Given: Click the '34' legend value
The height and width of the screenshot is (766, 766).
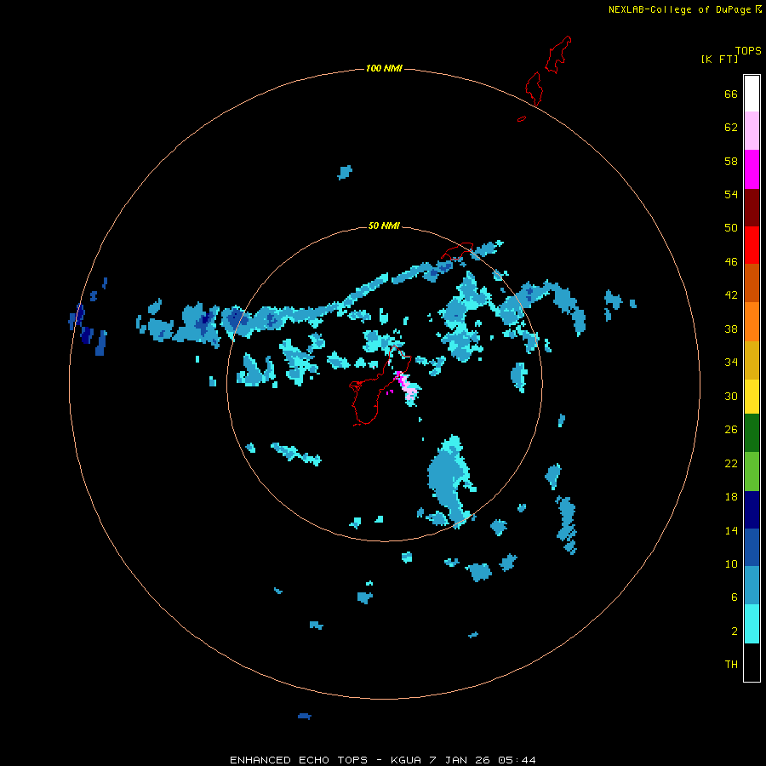Looking at the screenshot, I should pos(731,363).
